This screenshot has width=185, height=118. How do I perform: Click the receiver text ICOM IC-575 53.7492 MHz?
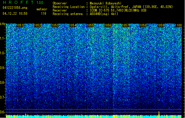coord(118,10)
